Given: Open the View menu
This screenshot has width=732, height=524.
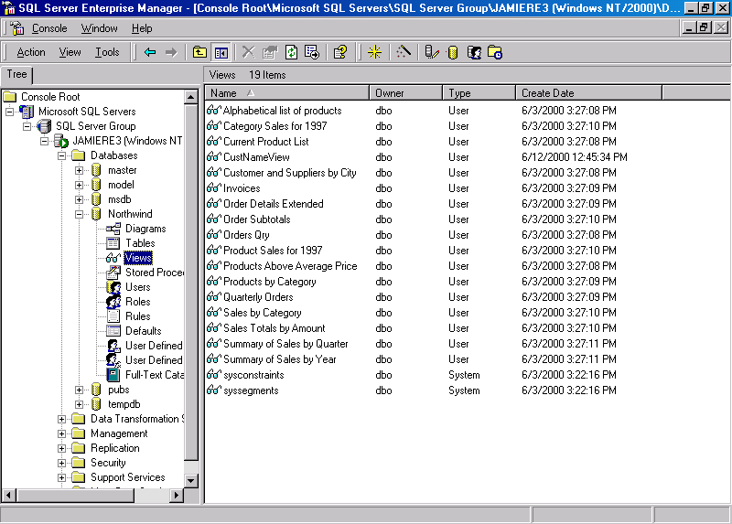Looking at the screenshot, I should [x=70, y=52].
